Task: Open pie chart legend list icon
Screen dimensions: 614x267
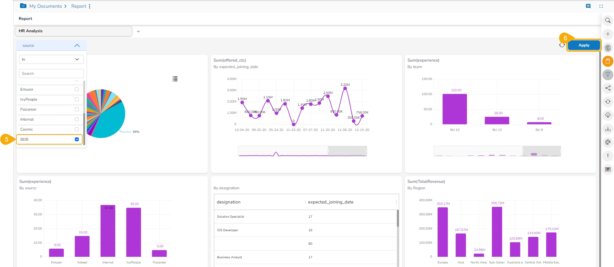Action: tap(175, 79)
